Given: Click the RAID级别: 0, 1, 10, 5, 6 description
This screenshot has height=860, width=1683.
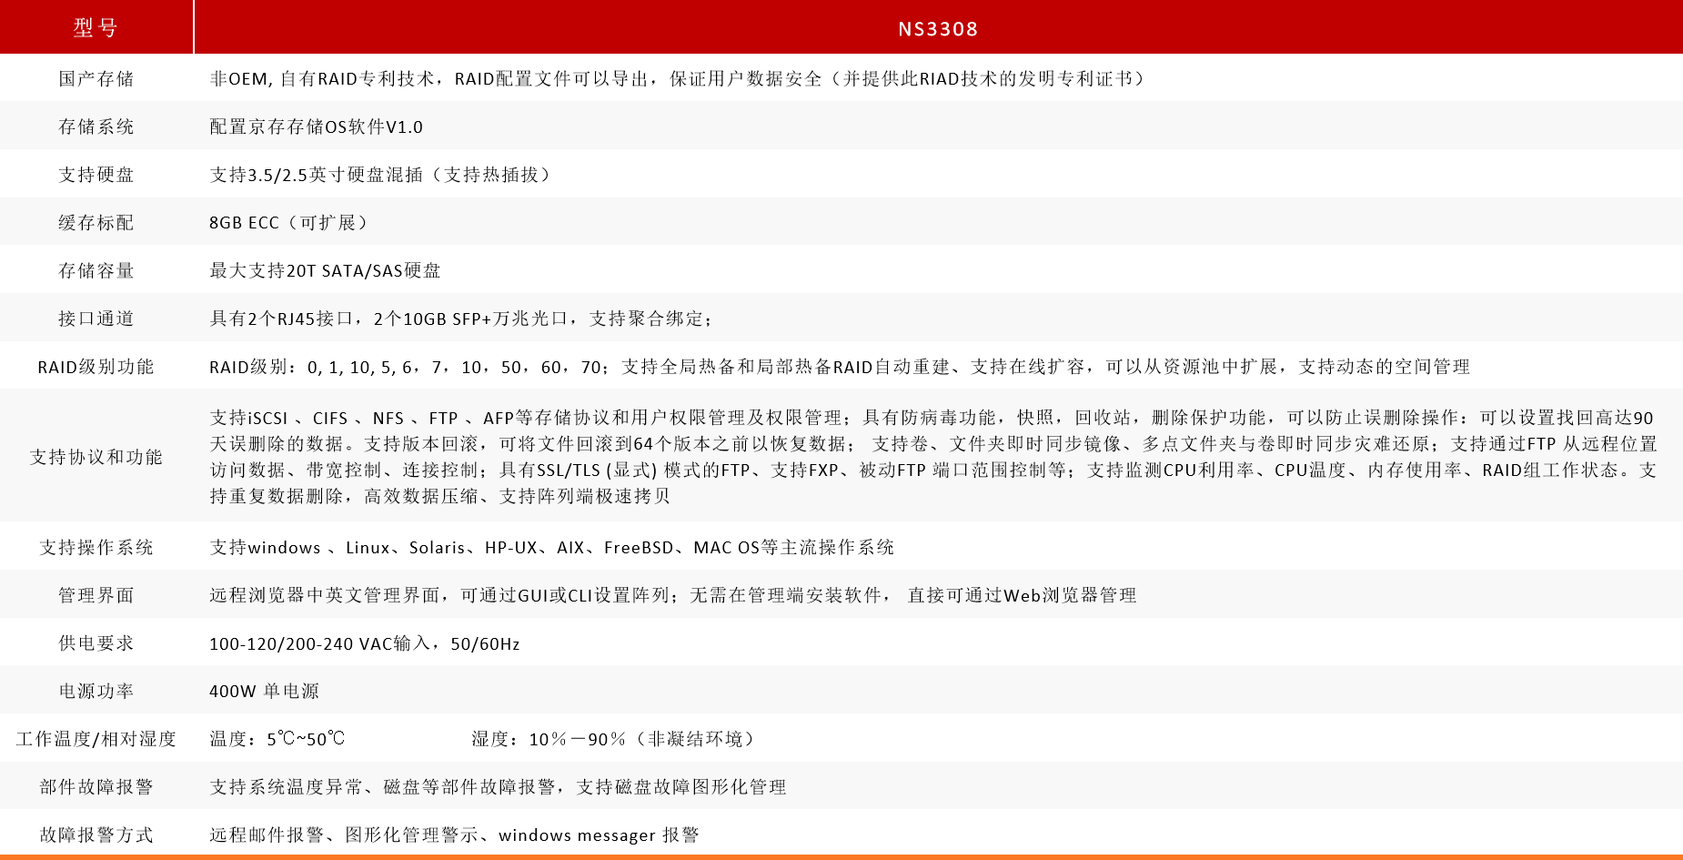Looking at the screenshot, I should click(x=840, y=367).
